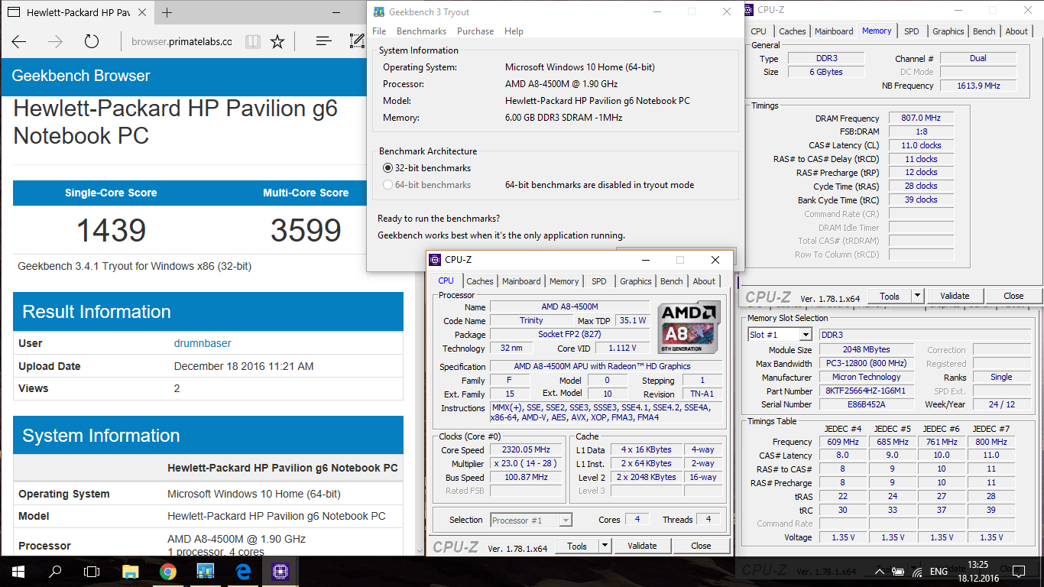Switch to Bench tab in front CPU-Z window
Viewport: 1044px width, 587px height.
point(672,281)
